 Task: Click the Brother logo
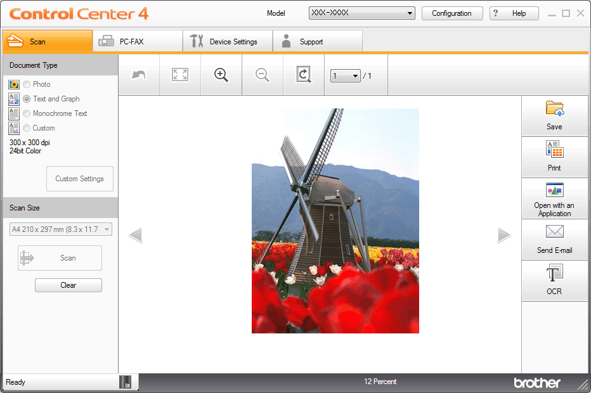(x=537, y=383)
